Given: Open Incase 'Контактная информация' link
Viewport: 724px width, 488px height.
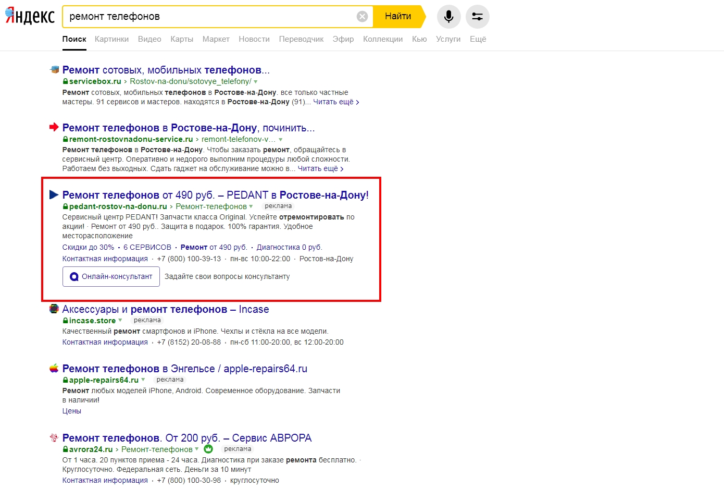Looking at the screenshot, I should point(105,342).
